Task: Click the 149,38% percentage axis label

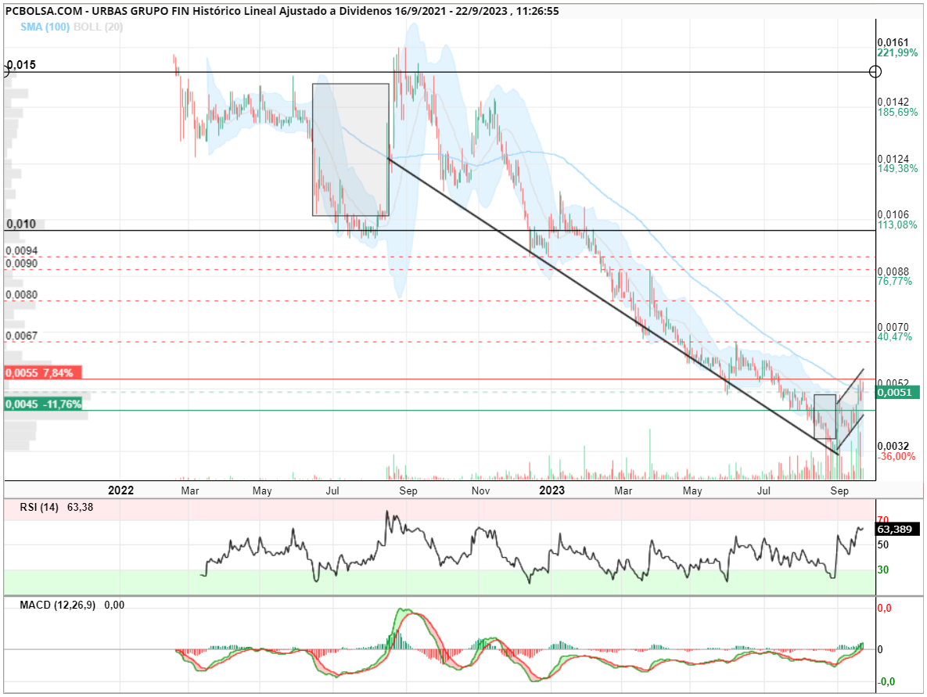Action: [897, 168]
